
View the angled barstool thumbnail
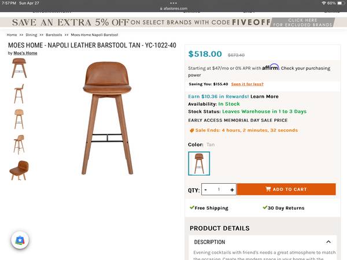pos(19,144)
